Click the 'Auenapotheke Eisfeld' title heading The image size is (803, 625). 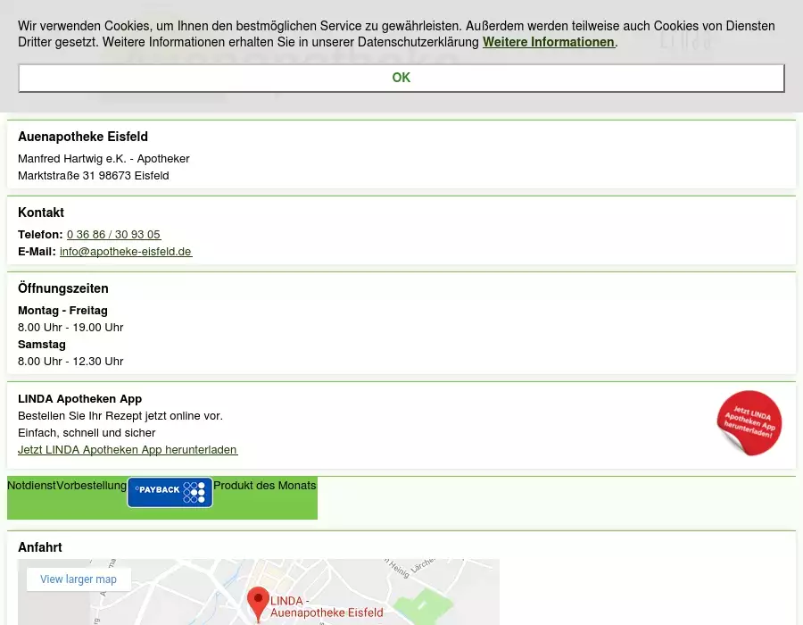pyautogui.click(x=83, y=137)
